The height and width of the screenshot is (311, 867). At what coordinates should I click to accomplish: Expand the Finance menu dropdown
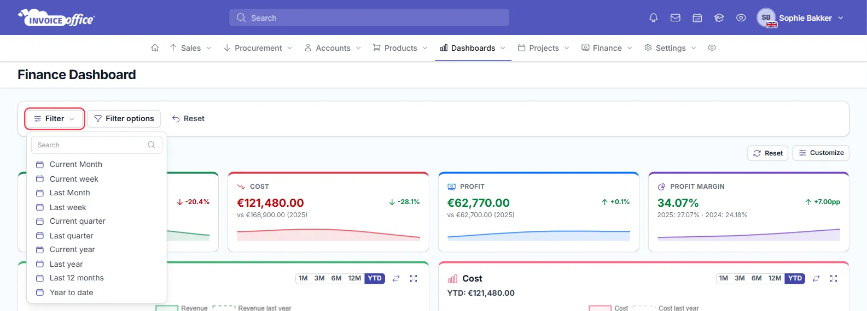[607, 48]
